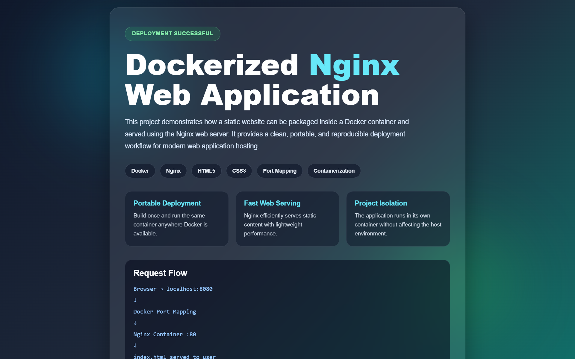575x359 pixels.
Task: Select the "Docker Port Mapping" code line
Action: coord(165,312)
